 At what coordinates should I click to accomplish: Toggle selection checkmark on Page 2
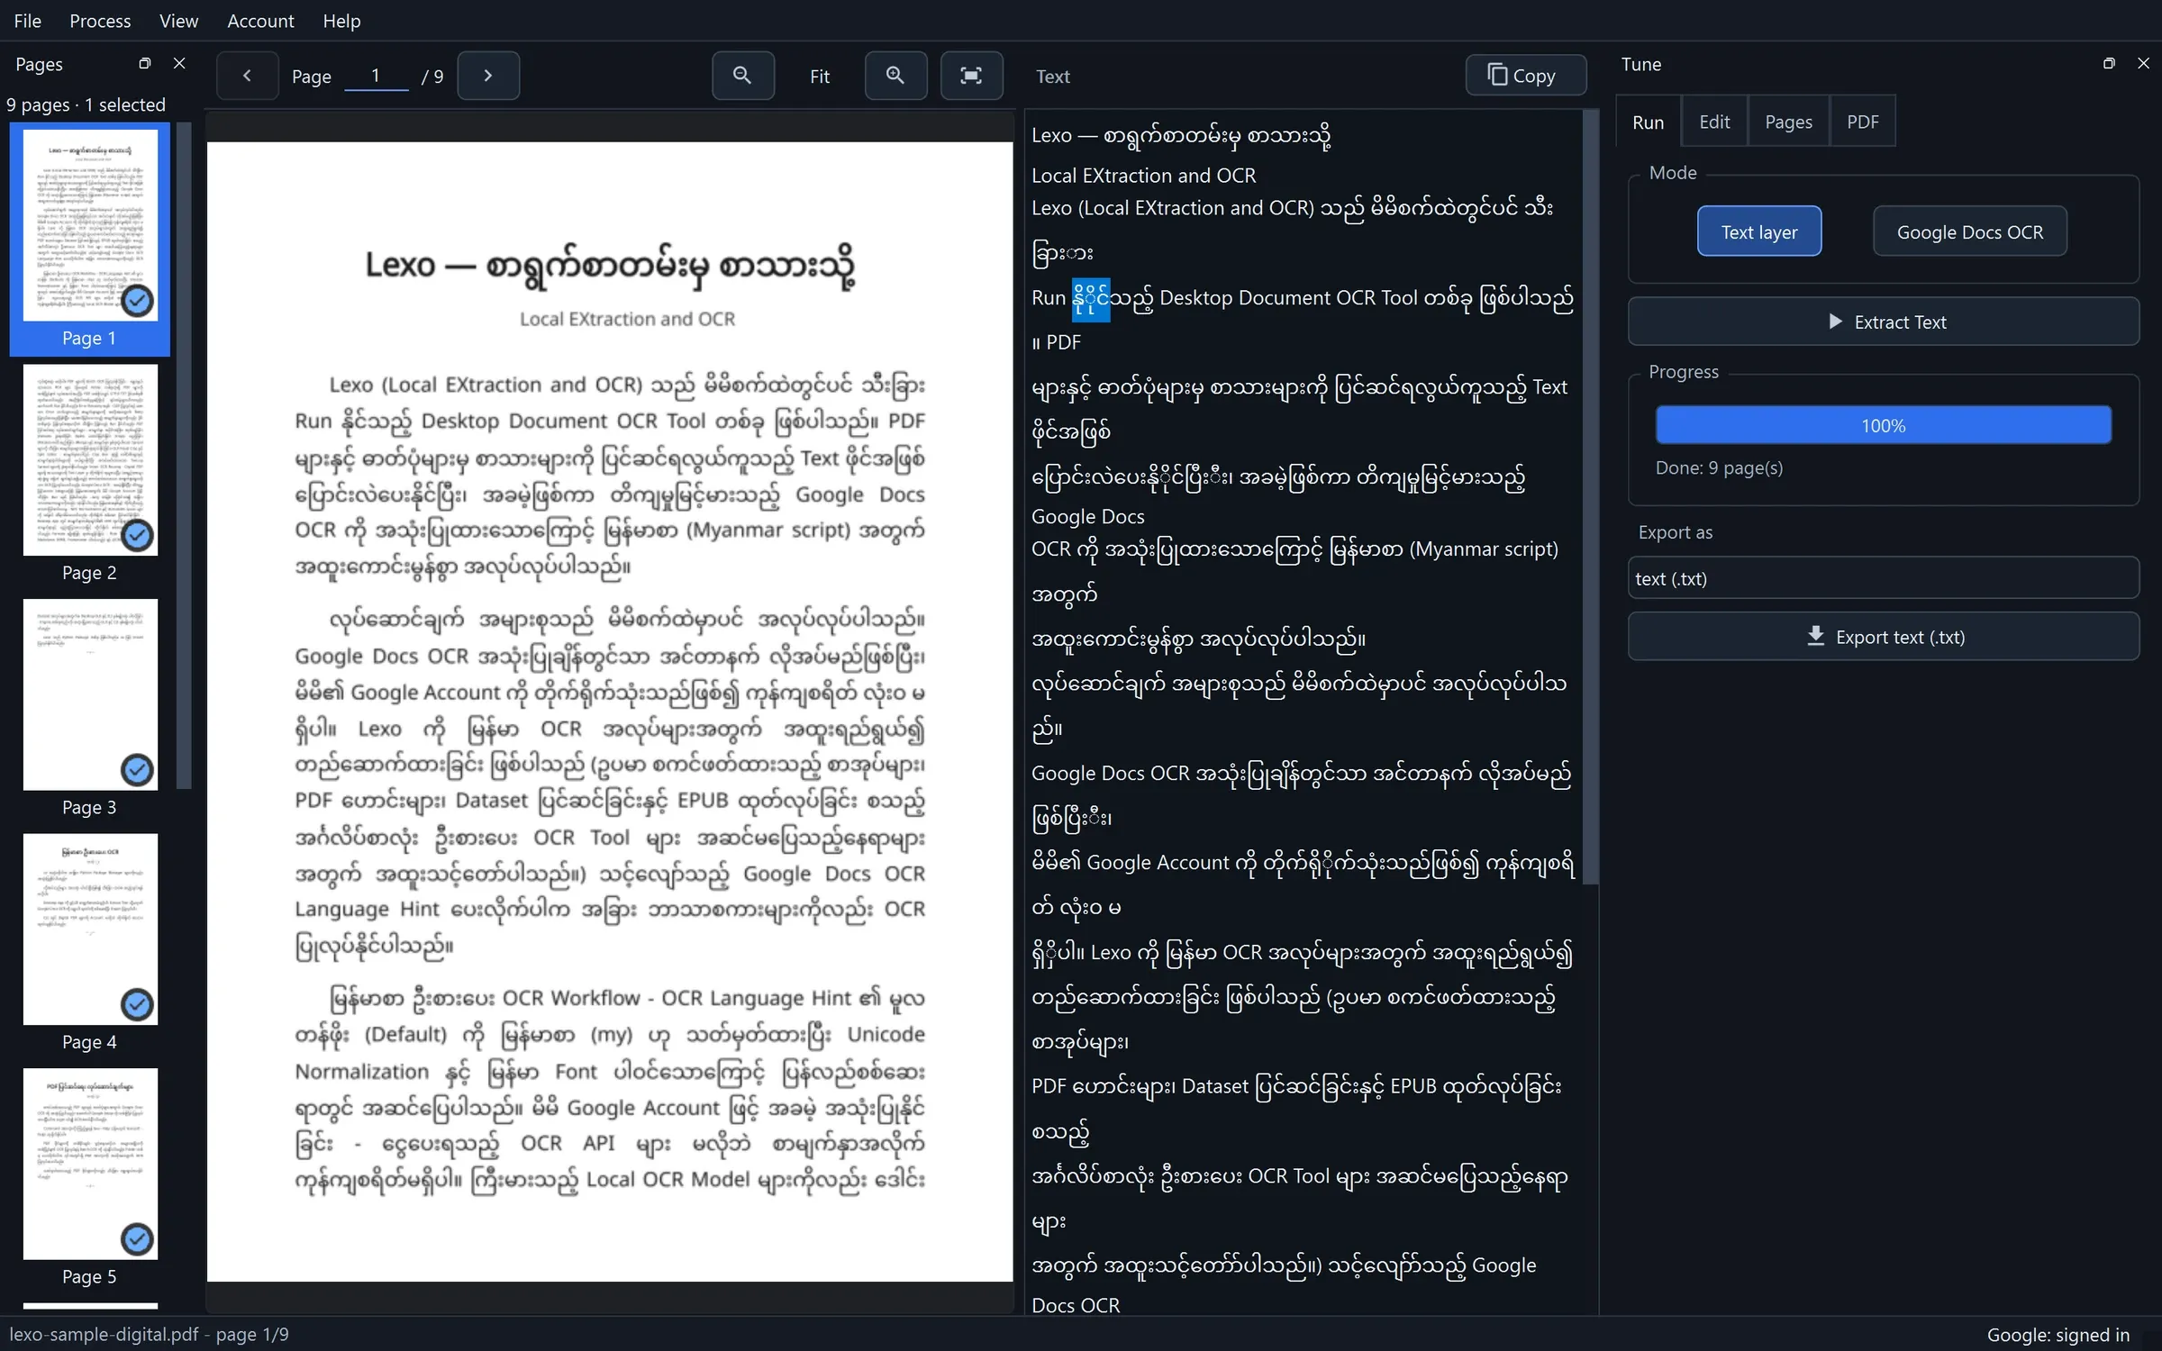(x=137, y=536)
